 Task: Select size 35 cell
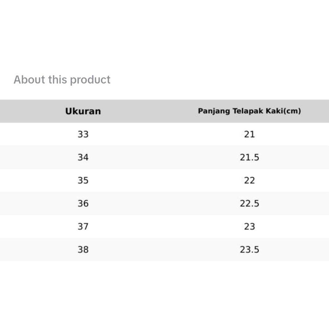tap(83, 181)
